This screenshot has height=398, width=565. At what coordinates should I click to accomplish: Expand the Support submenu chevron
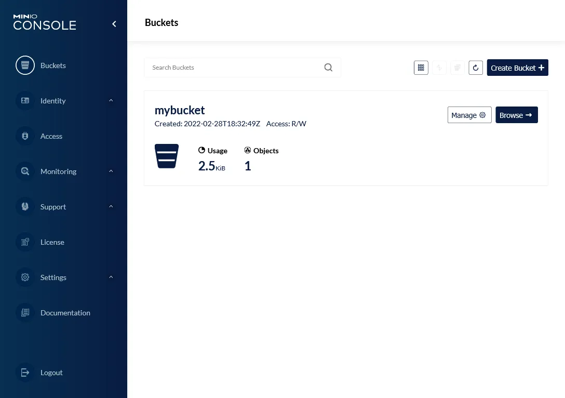111,207
